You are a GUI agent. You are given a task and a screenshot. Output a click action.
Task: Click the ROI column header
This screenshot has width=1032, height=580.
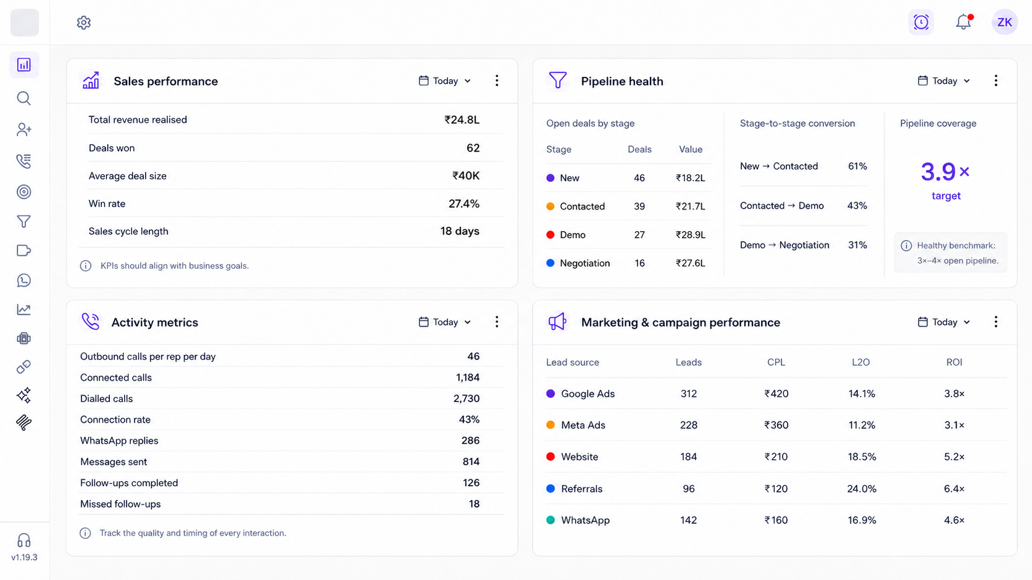tap(954, 362)
